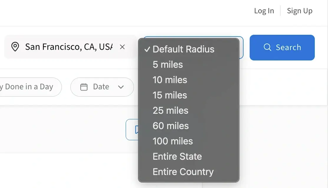
Task: Choose Entire State as the search radius
Action: (177, 156)
